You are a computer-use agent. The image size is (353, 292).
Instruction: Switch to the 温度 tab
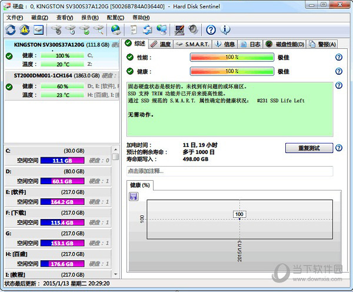click(160, 44)
